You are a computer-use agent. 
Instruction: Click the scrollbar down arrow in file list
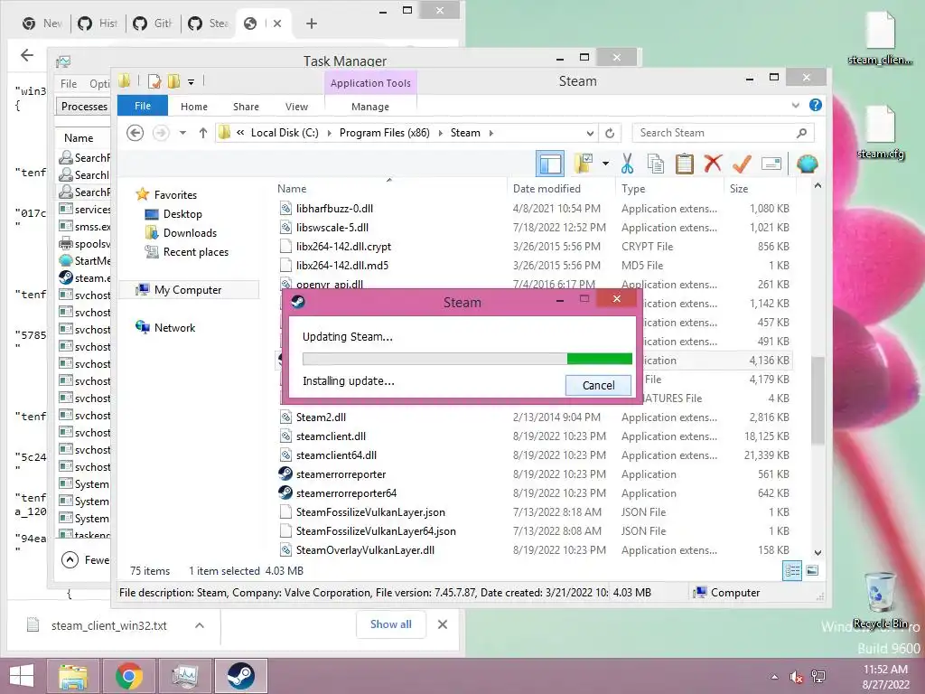click(818, 553)
